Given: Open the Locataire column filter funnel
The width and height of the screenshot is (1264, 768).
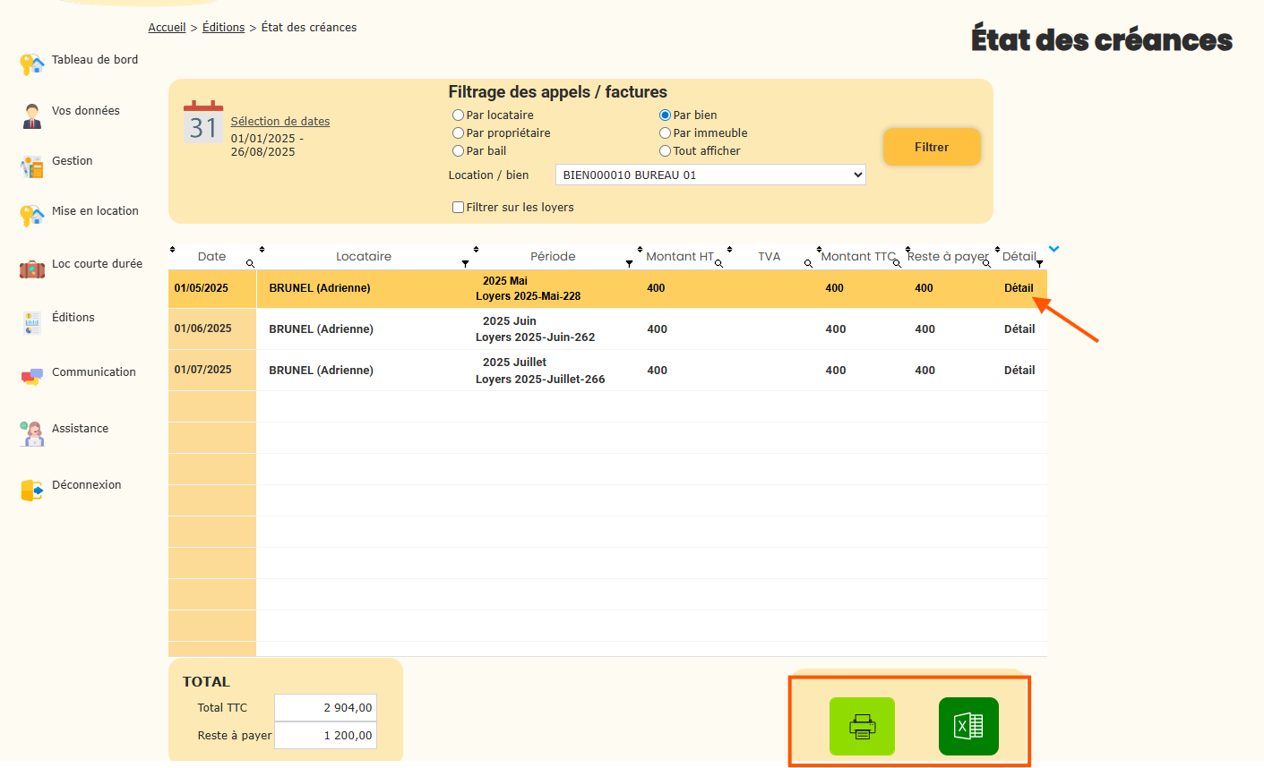Looking at the screenshot, I should pos(465,263).
